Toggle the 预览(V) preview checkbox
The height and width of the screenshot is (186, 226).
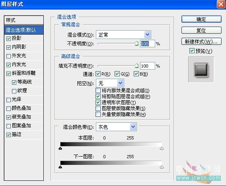[192, 51]
